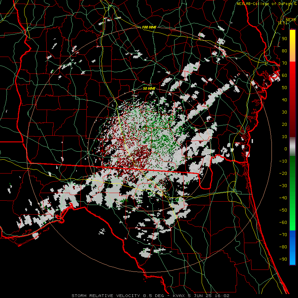Image resolution: width=298 pixels, height=298 pixels.
Task: Click the "NEXLAB-College of DuPage" header text
Action: 265,4
